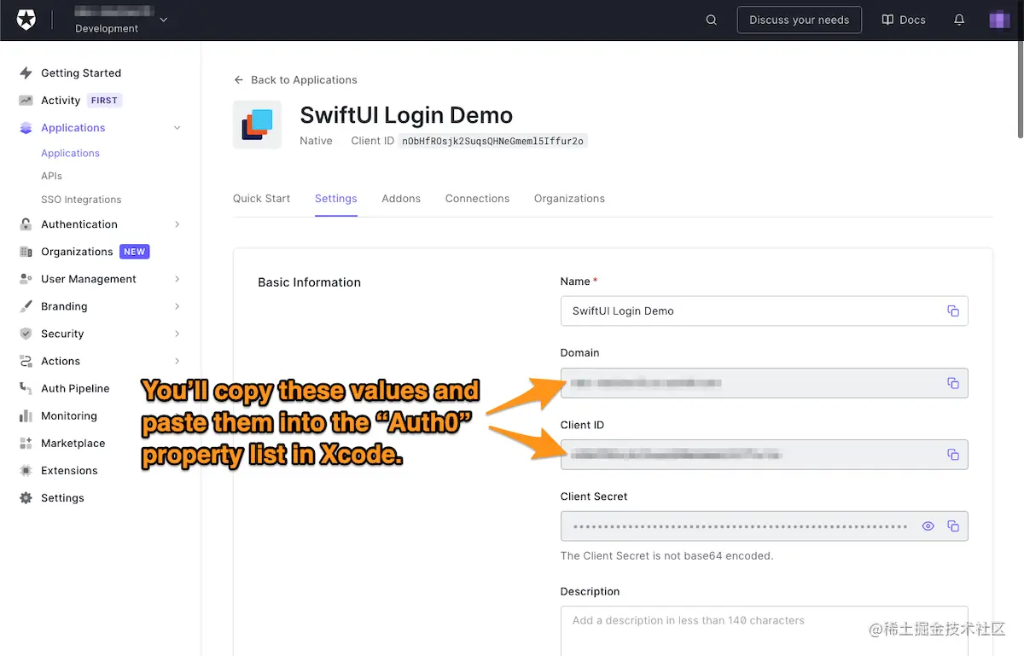The height and width of the screenshot is (656, 1024).
Task: Open Auth Pipeline in the sidebar
Action: pos(75,388)
